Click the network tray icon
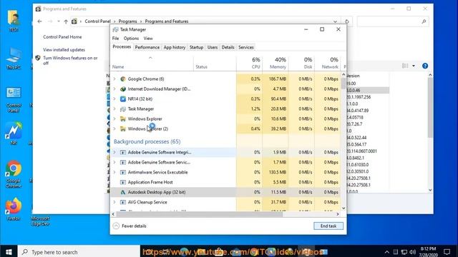 [x=404, y=252]
